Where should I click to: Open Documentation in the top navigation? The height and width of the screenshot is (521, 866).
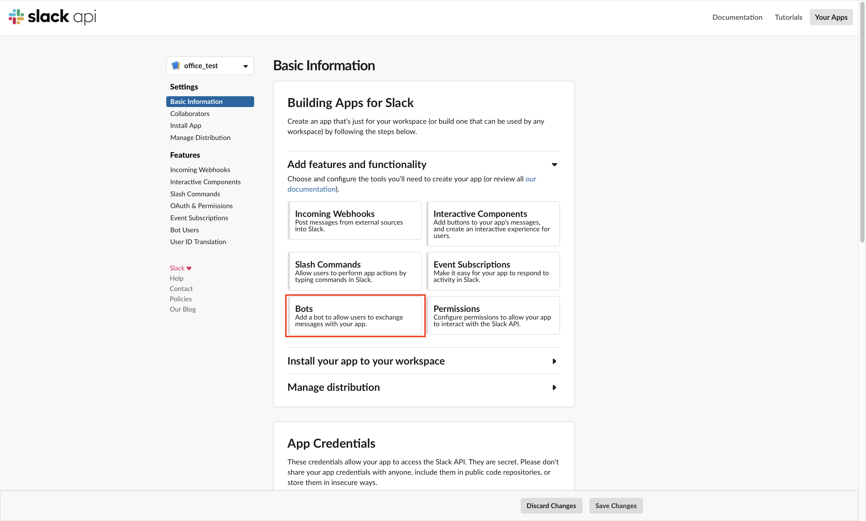pyautogui.click(x=737, y=17)
